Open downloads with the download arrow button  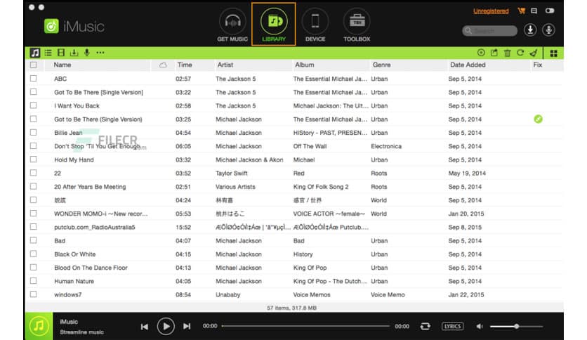tap(530, 30)
